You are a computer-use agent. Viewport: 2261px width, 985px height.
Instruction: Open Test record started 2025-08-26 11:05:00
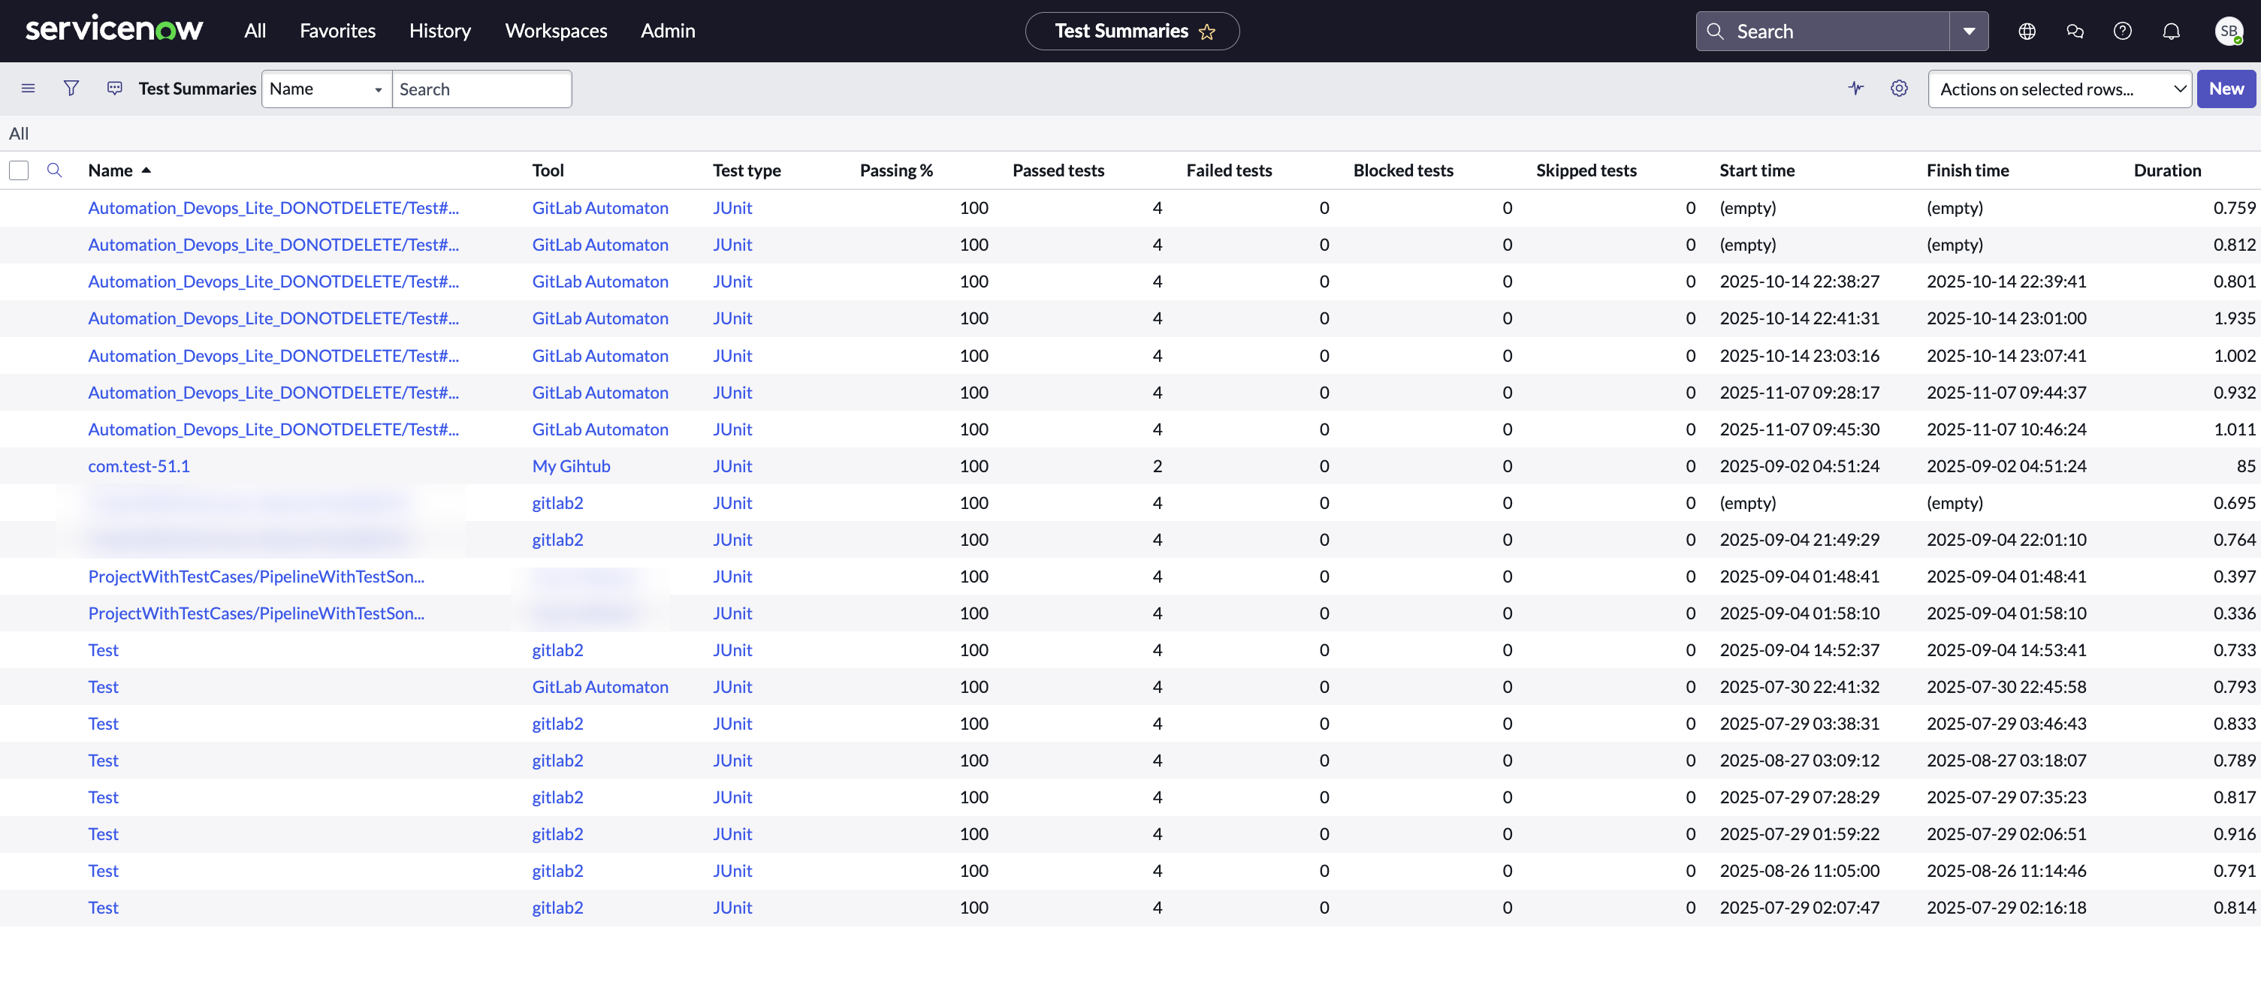pos(103,871)
